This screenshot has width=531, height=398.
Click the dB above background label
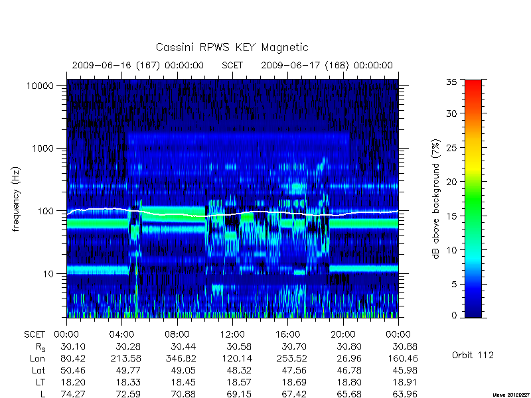tap(436, 199)
